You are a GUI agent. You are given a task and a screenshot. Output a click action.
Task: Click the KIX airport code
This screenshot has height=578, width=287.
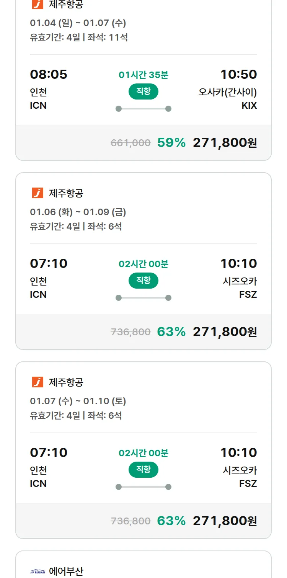pos(249,106)
